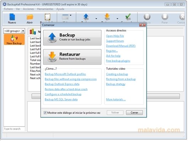Click the Nuevo toolbar icon
Viewport: 188px width, 141px height.
click(12, 17)
